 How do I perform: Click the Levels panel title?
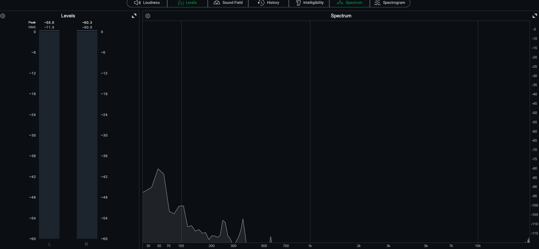(68, 16)
